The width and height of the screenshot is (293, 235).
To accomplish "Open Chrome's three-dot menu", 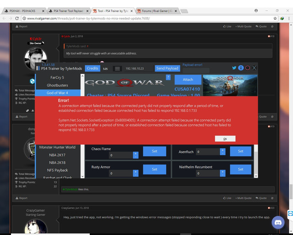I will click(289, 18).
